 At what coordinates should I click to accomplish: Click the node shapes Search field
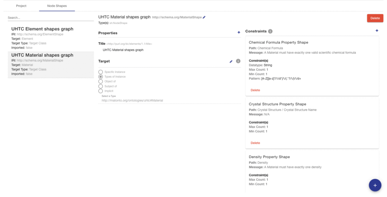[51, 18]
